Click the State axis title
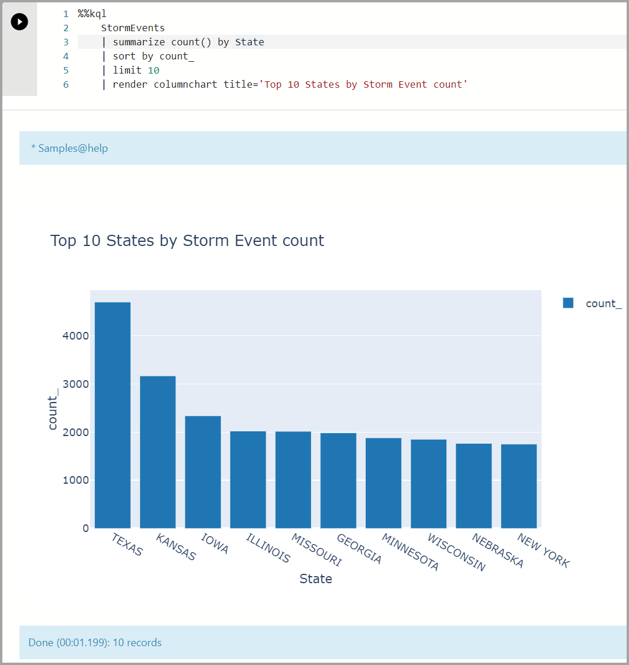629x665 pixels. point(316,578)
